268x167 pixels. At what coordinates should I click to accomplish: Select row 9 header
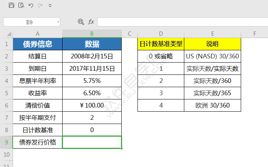click(7, 142)
